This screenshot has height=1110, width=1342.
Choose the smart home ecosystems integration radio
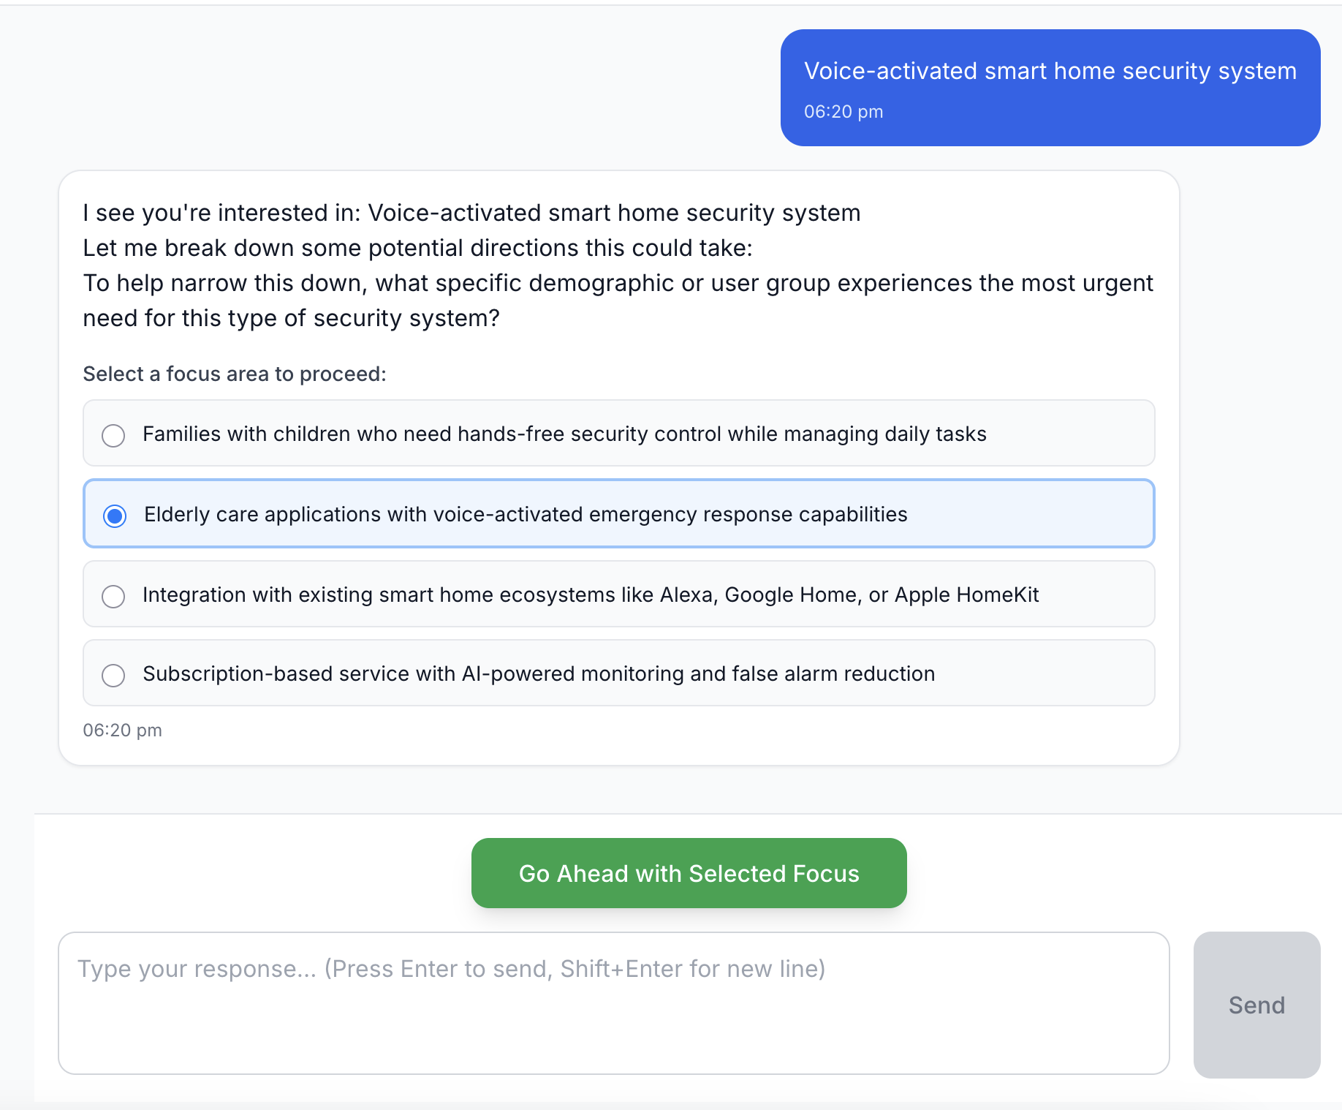[113, 596]
